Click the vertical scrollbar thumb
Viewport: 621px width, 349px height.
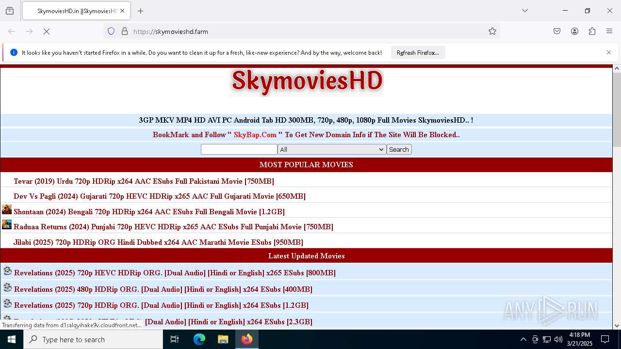coord(617,110)
